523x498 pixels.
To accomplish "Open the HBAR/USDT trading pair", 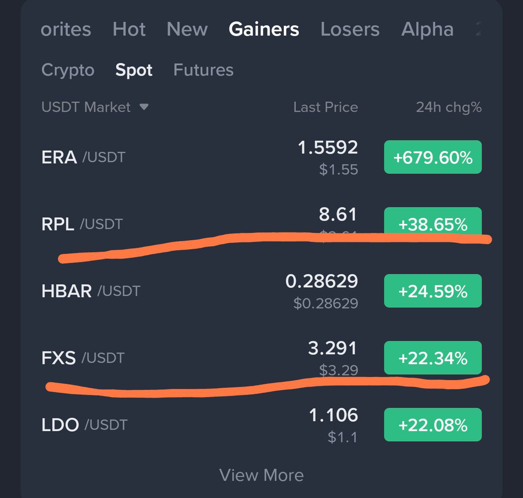I will pyautogui.click(x=261, y=291).
